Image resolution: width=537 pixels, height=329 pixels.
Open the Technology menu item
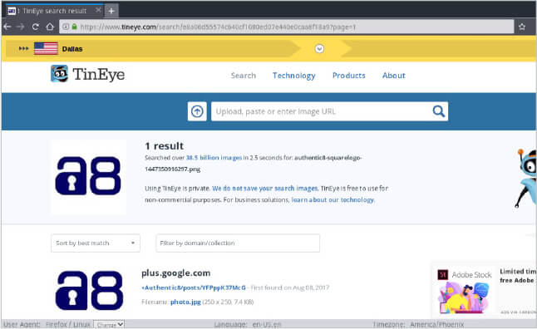[293, 76]
